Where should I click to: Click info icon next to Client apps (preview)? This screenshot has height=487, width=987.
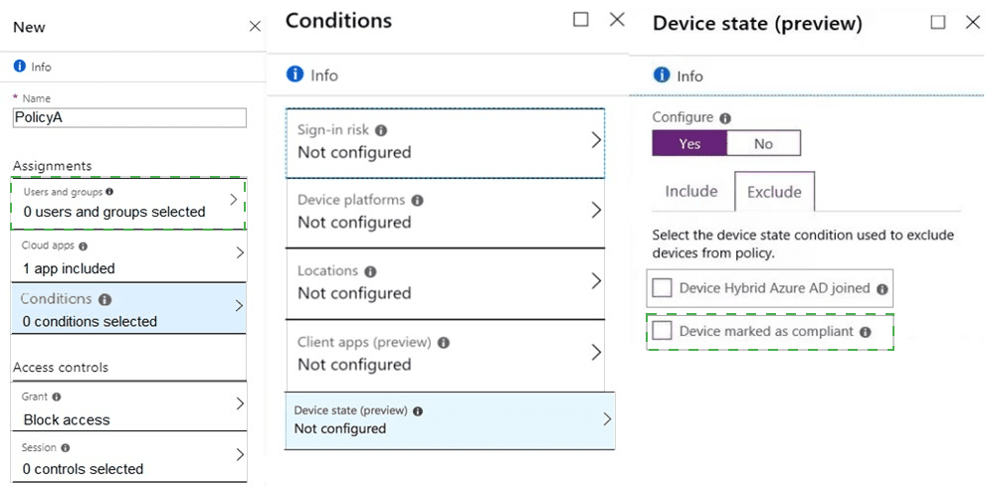coord(444,343)
